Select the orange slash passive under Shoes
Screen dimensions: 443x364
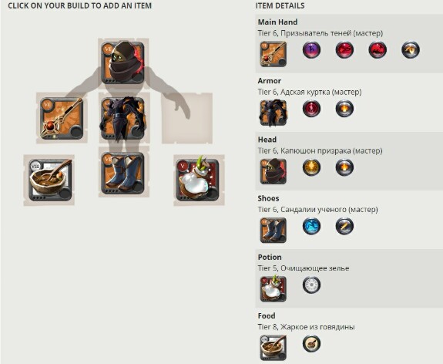point(344,226)
